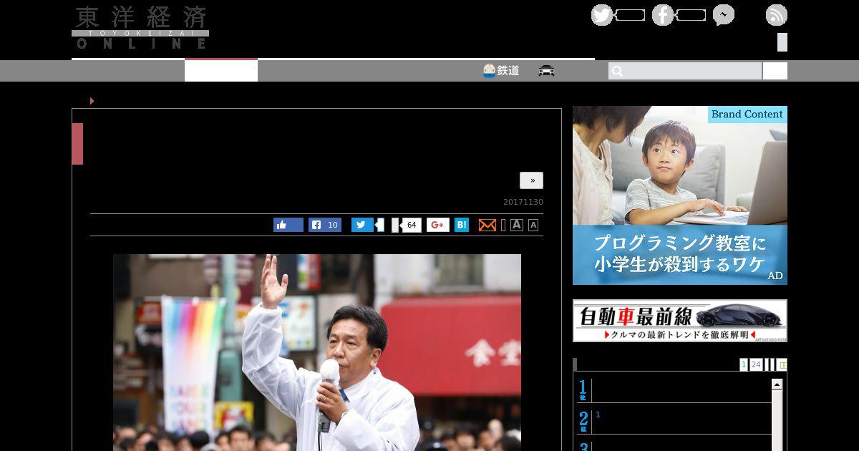The height and width of the screenshot is (451, 859).
Task: Open the Facebook page icon in header
Action: point(662,15)
